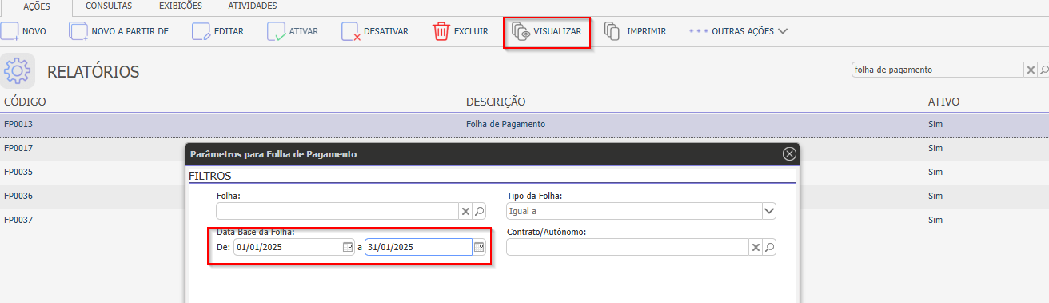Sort by the DESCRIÇÃO column header
Screen dimensions: 1049x303
[496, 102]
